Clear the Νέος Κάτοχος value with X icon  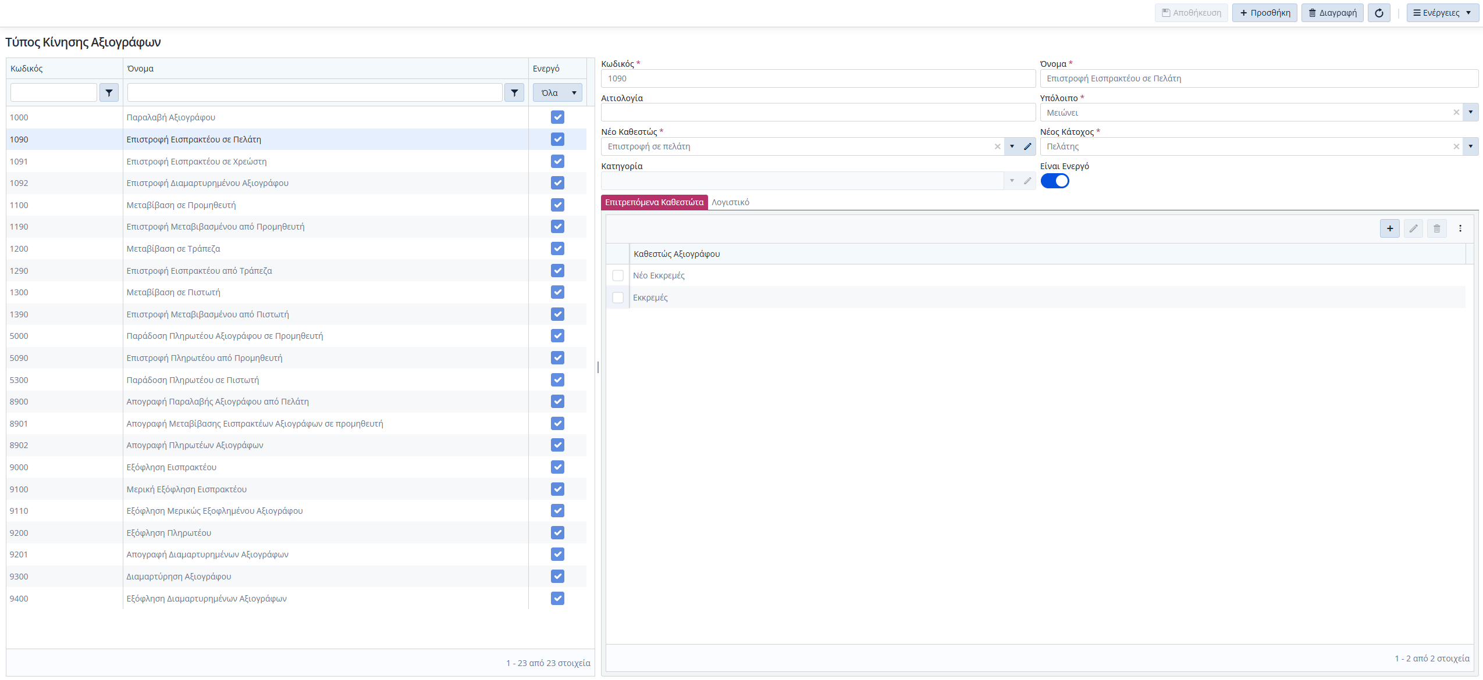(1456, 146)
